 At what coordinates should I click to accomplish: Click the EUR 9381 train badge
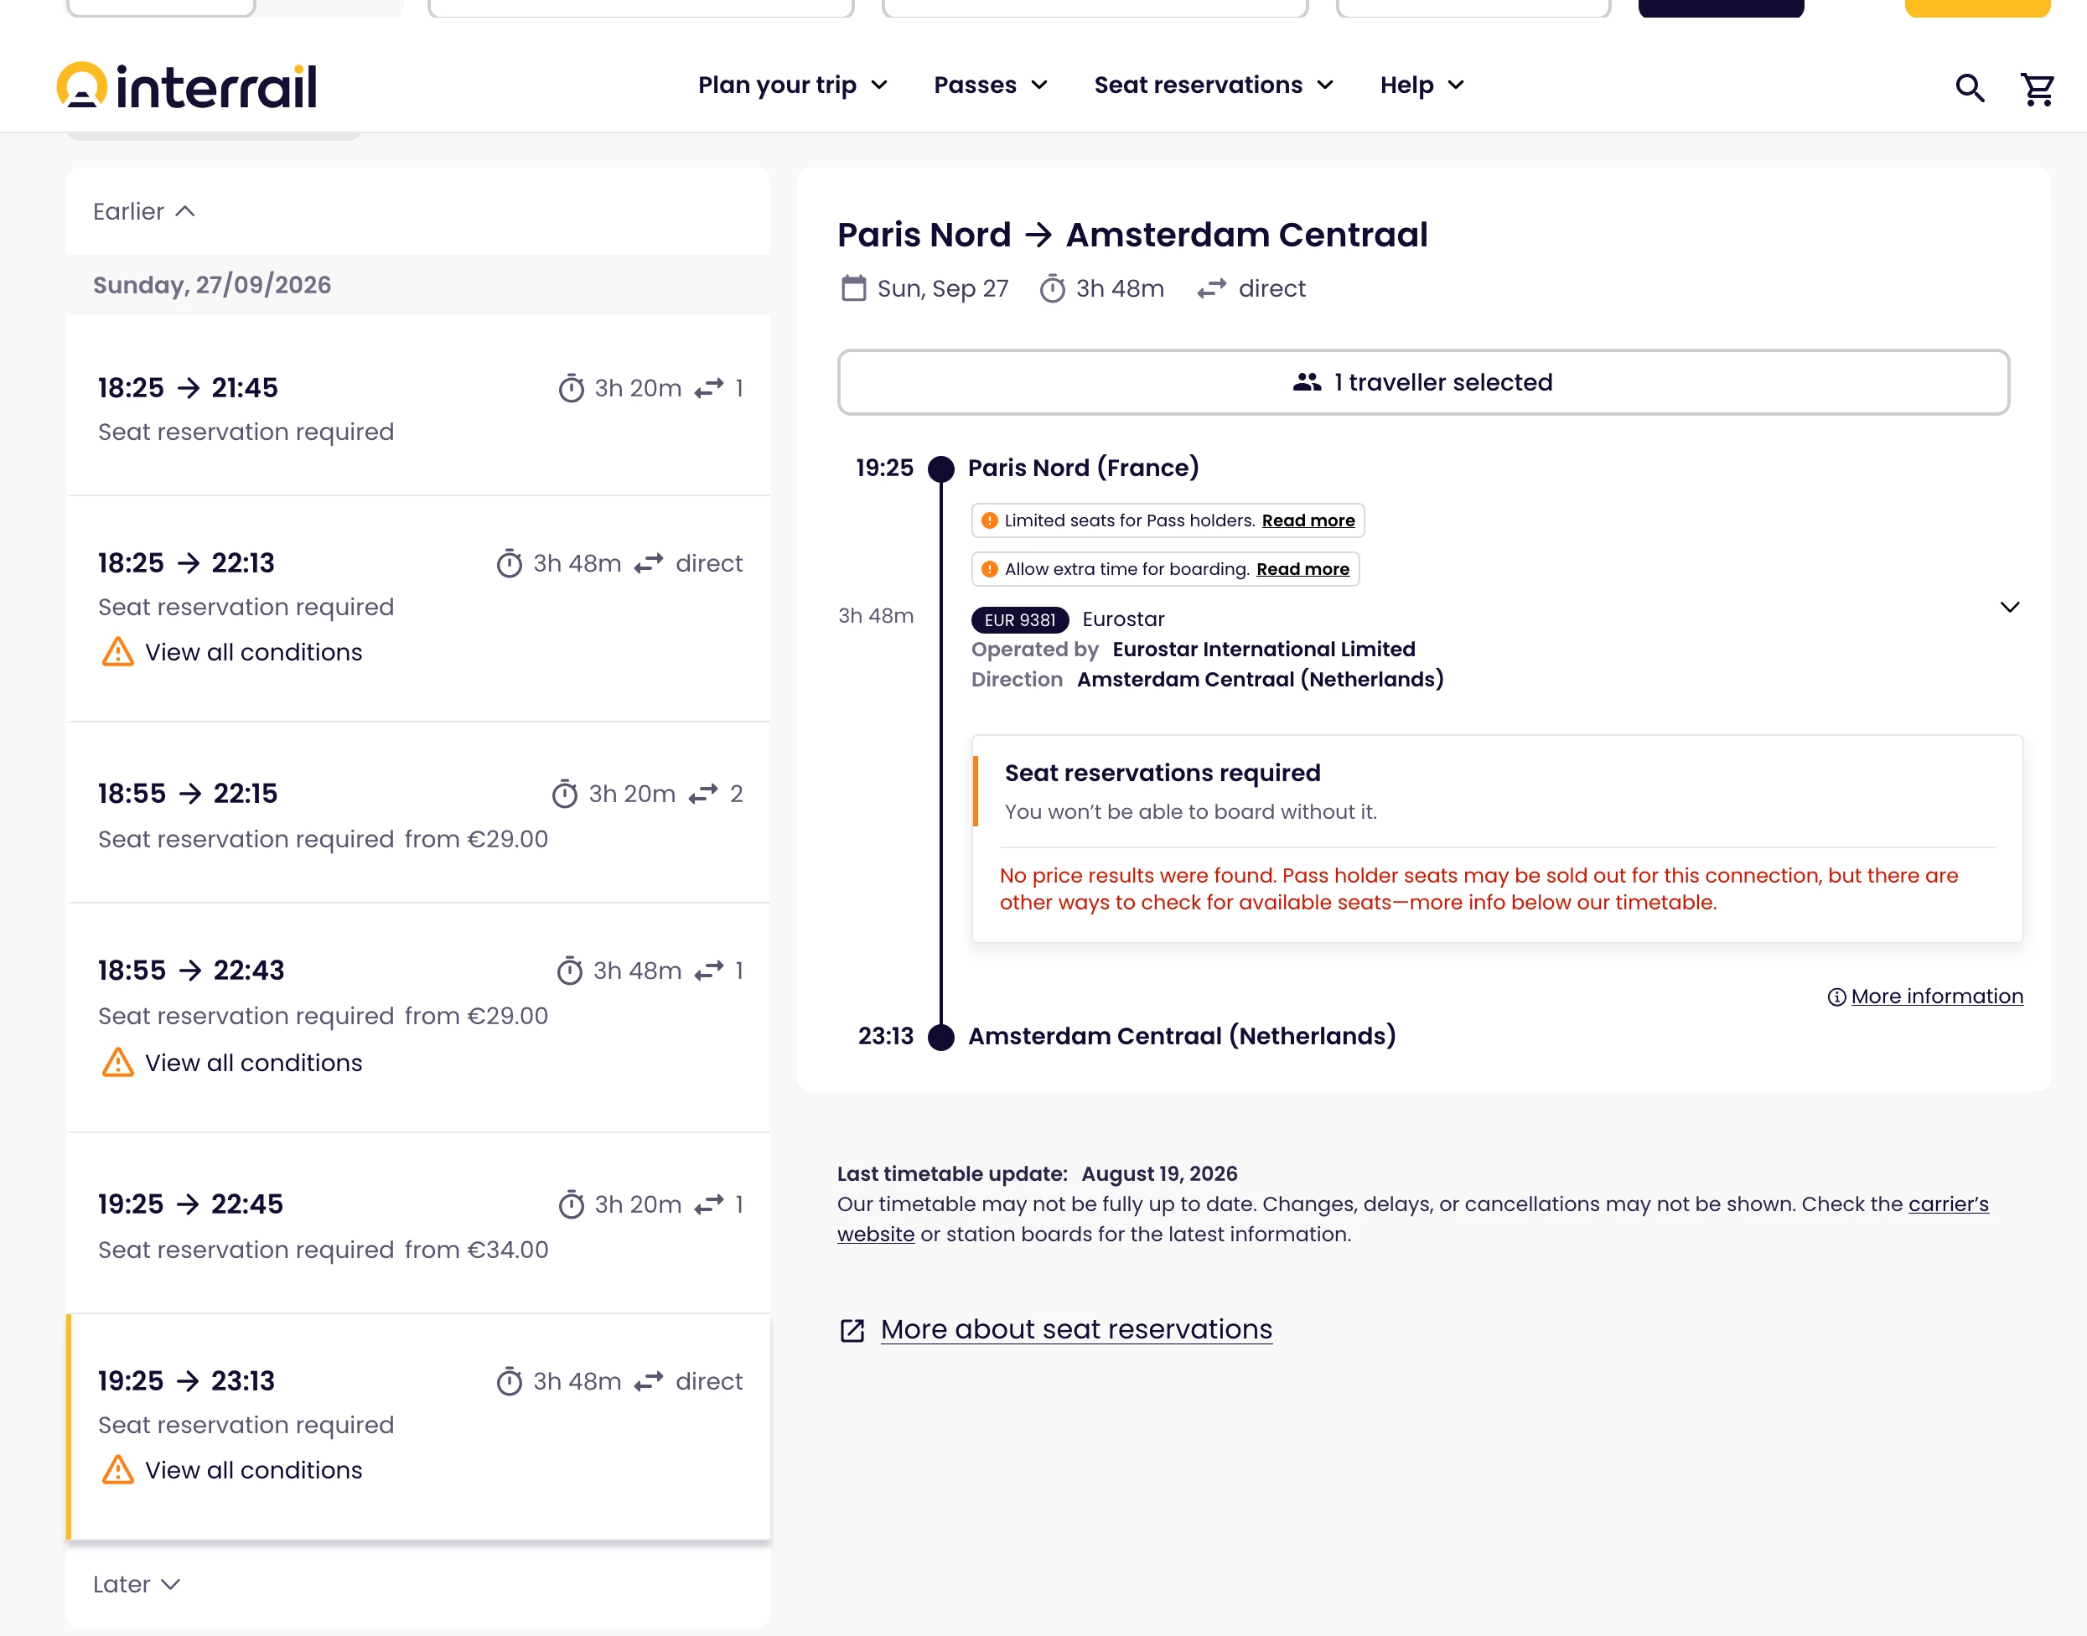click(1020, 619)
